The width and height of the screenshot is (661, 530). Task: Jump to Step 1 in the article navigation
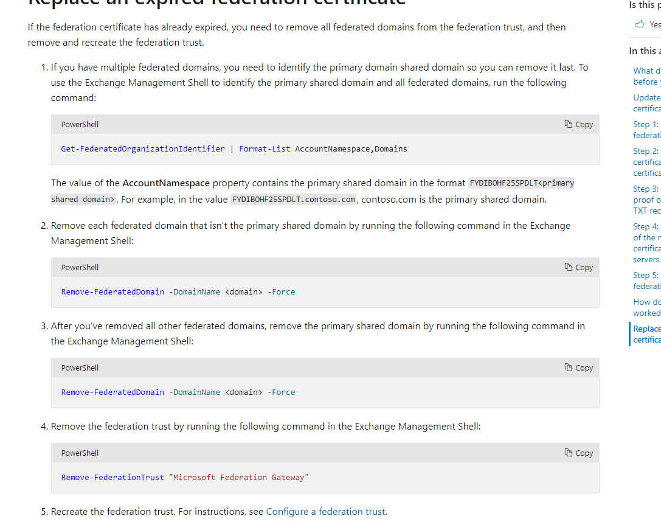646,130
